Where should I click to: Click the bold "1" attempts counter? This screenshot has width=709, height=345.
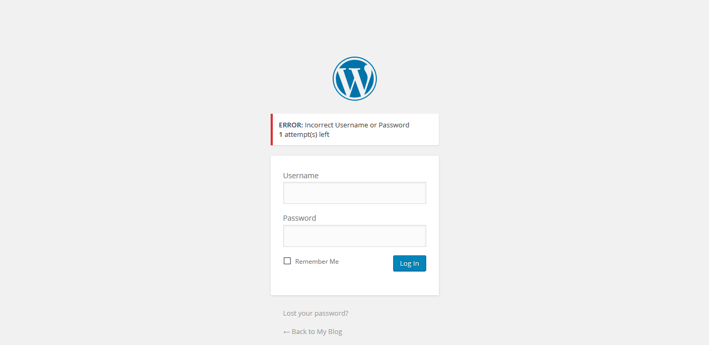(x=281, y=135)
